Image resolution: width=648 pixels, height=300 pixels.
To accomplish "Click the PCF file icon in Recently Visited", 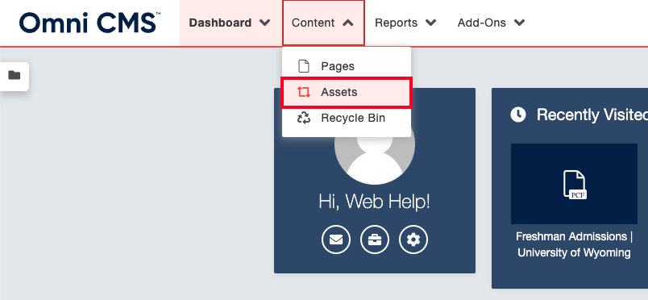I will 575,184.
